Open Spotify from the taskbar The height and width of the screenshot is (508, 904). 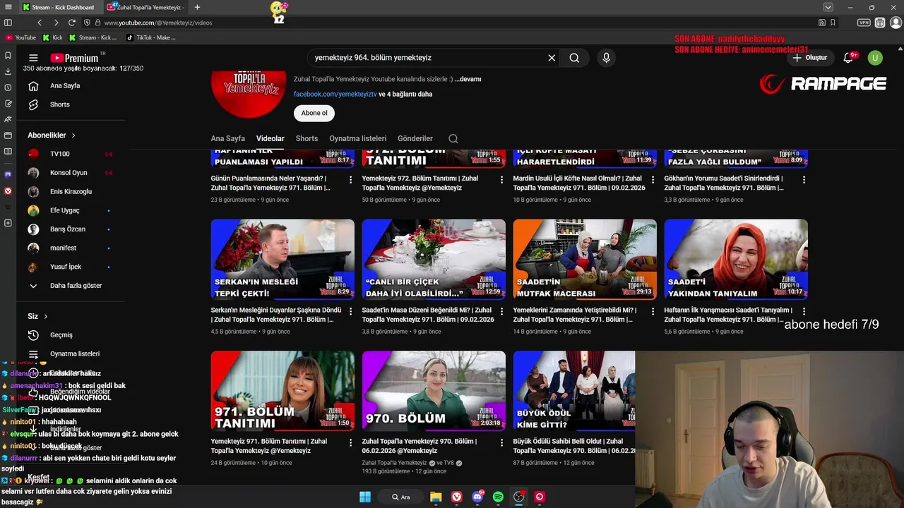tap(498, 497)
